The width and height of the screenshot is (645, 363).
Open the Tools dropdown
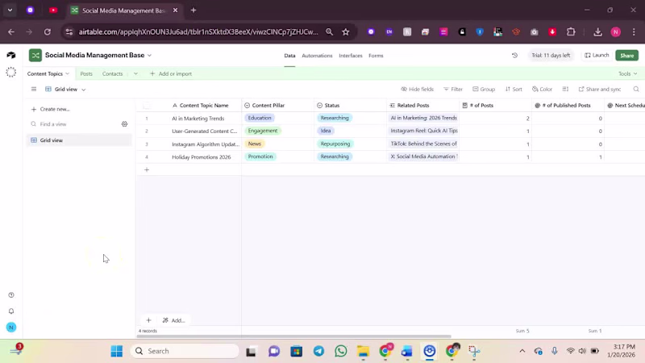click(x=628, y=73)
